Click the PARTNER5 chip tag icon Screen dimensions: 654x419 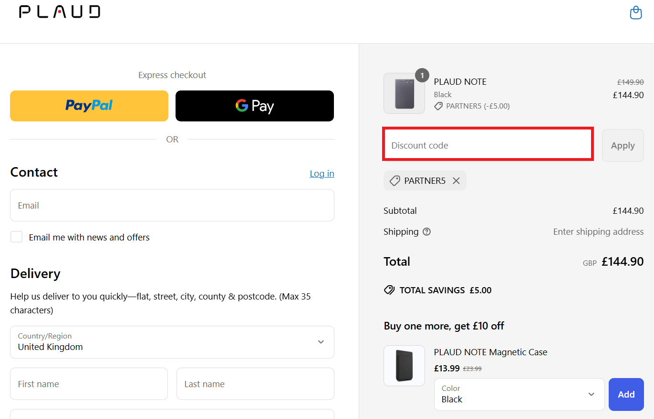(394, 180)
